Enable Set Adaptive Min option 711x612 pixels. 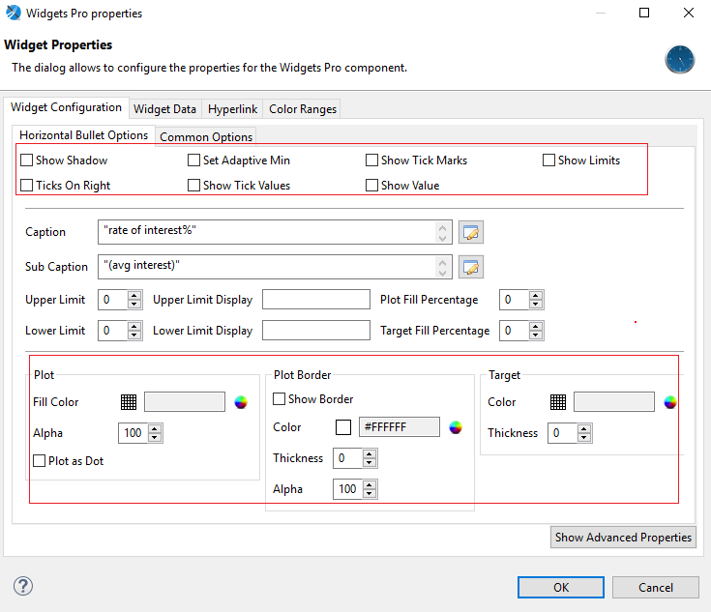pos(193,160)
